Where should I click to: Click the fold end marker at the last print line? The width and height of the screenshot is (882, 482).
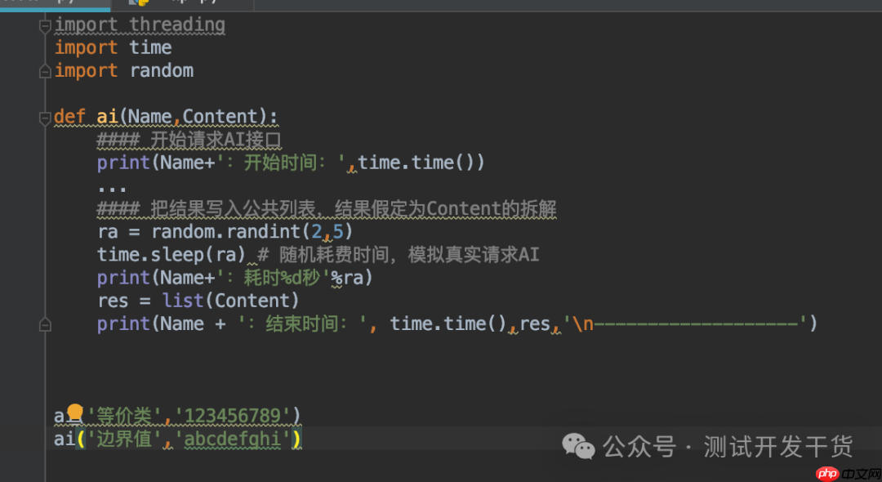tap(45, 325)
